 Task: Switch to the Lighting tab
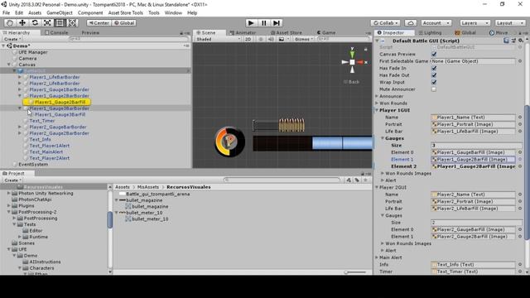[430, 33]
